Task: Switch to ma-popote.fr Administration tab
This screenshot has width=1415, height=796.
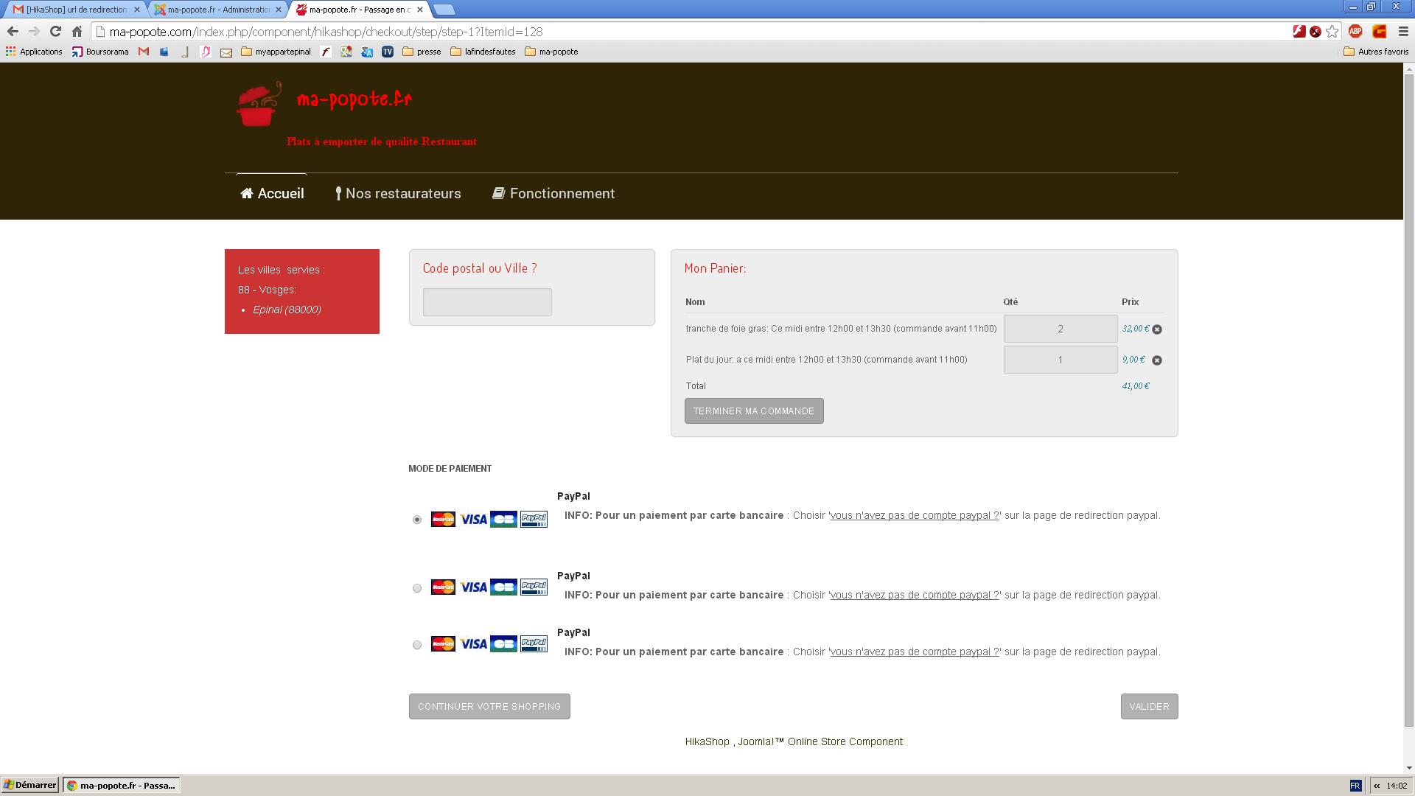Action: coord(217,10)
